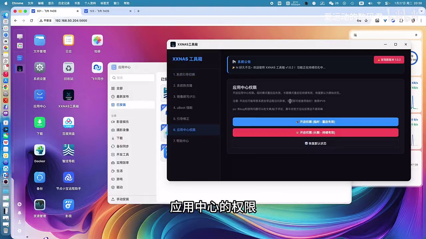Viewport: 426px width, 239px height.
Task: Open the 应用中心 desktop icon
Action: (x=40, y=95)
